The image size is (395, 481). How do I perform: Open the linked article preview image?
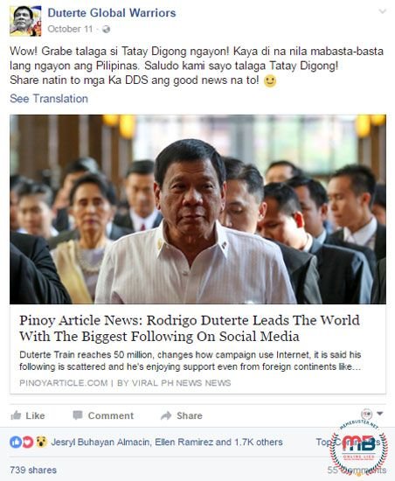coord(197,209)
